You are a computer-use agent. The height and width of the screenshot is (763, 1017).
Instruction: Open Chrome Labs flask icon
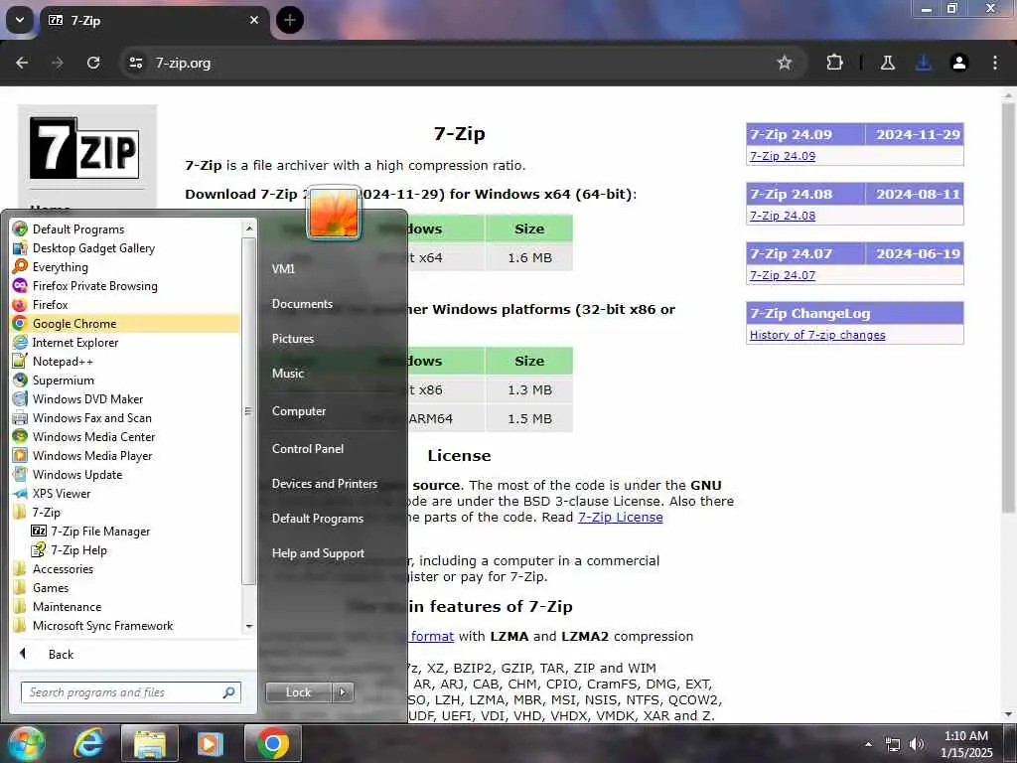888,63
